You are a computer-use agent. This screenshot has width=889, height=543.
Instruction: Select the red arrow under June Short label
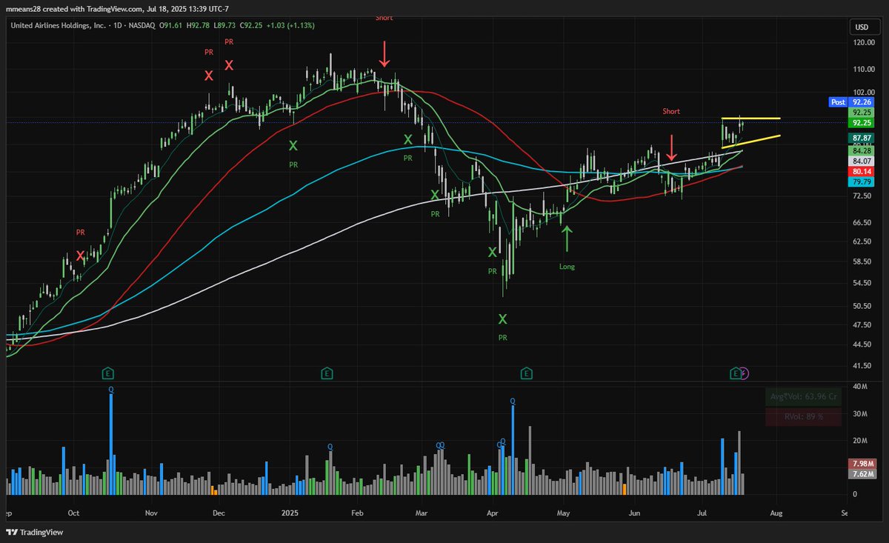coord(671,147)
